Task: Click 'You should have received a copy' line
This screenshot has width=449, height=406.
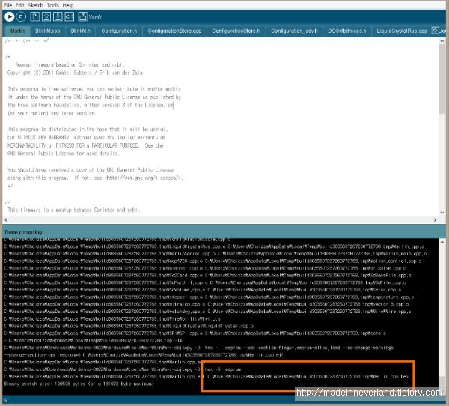Action: click(x=91, y=170)
